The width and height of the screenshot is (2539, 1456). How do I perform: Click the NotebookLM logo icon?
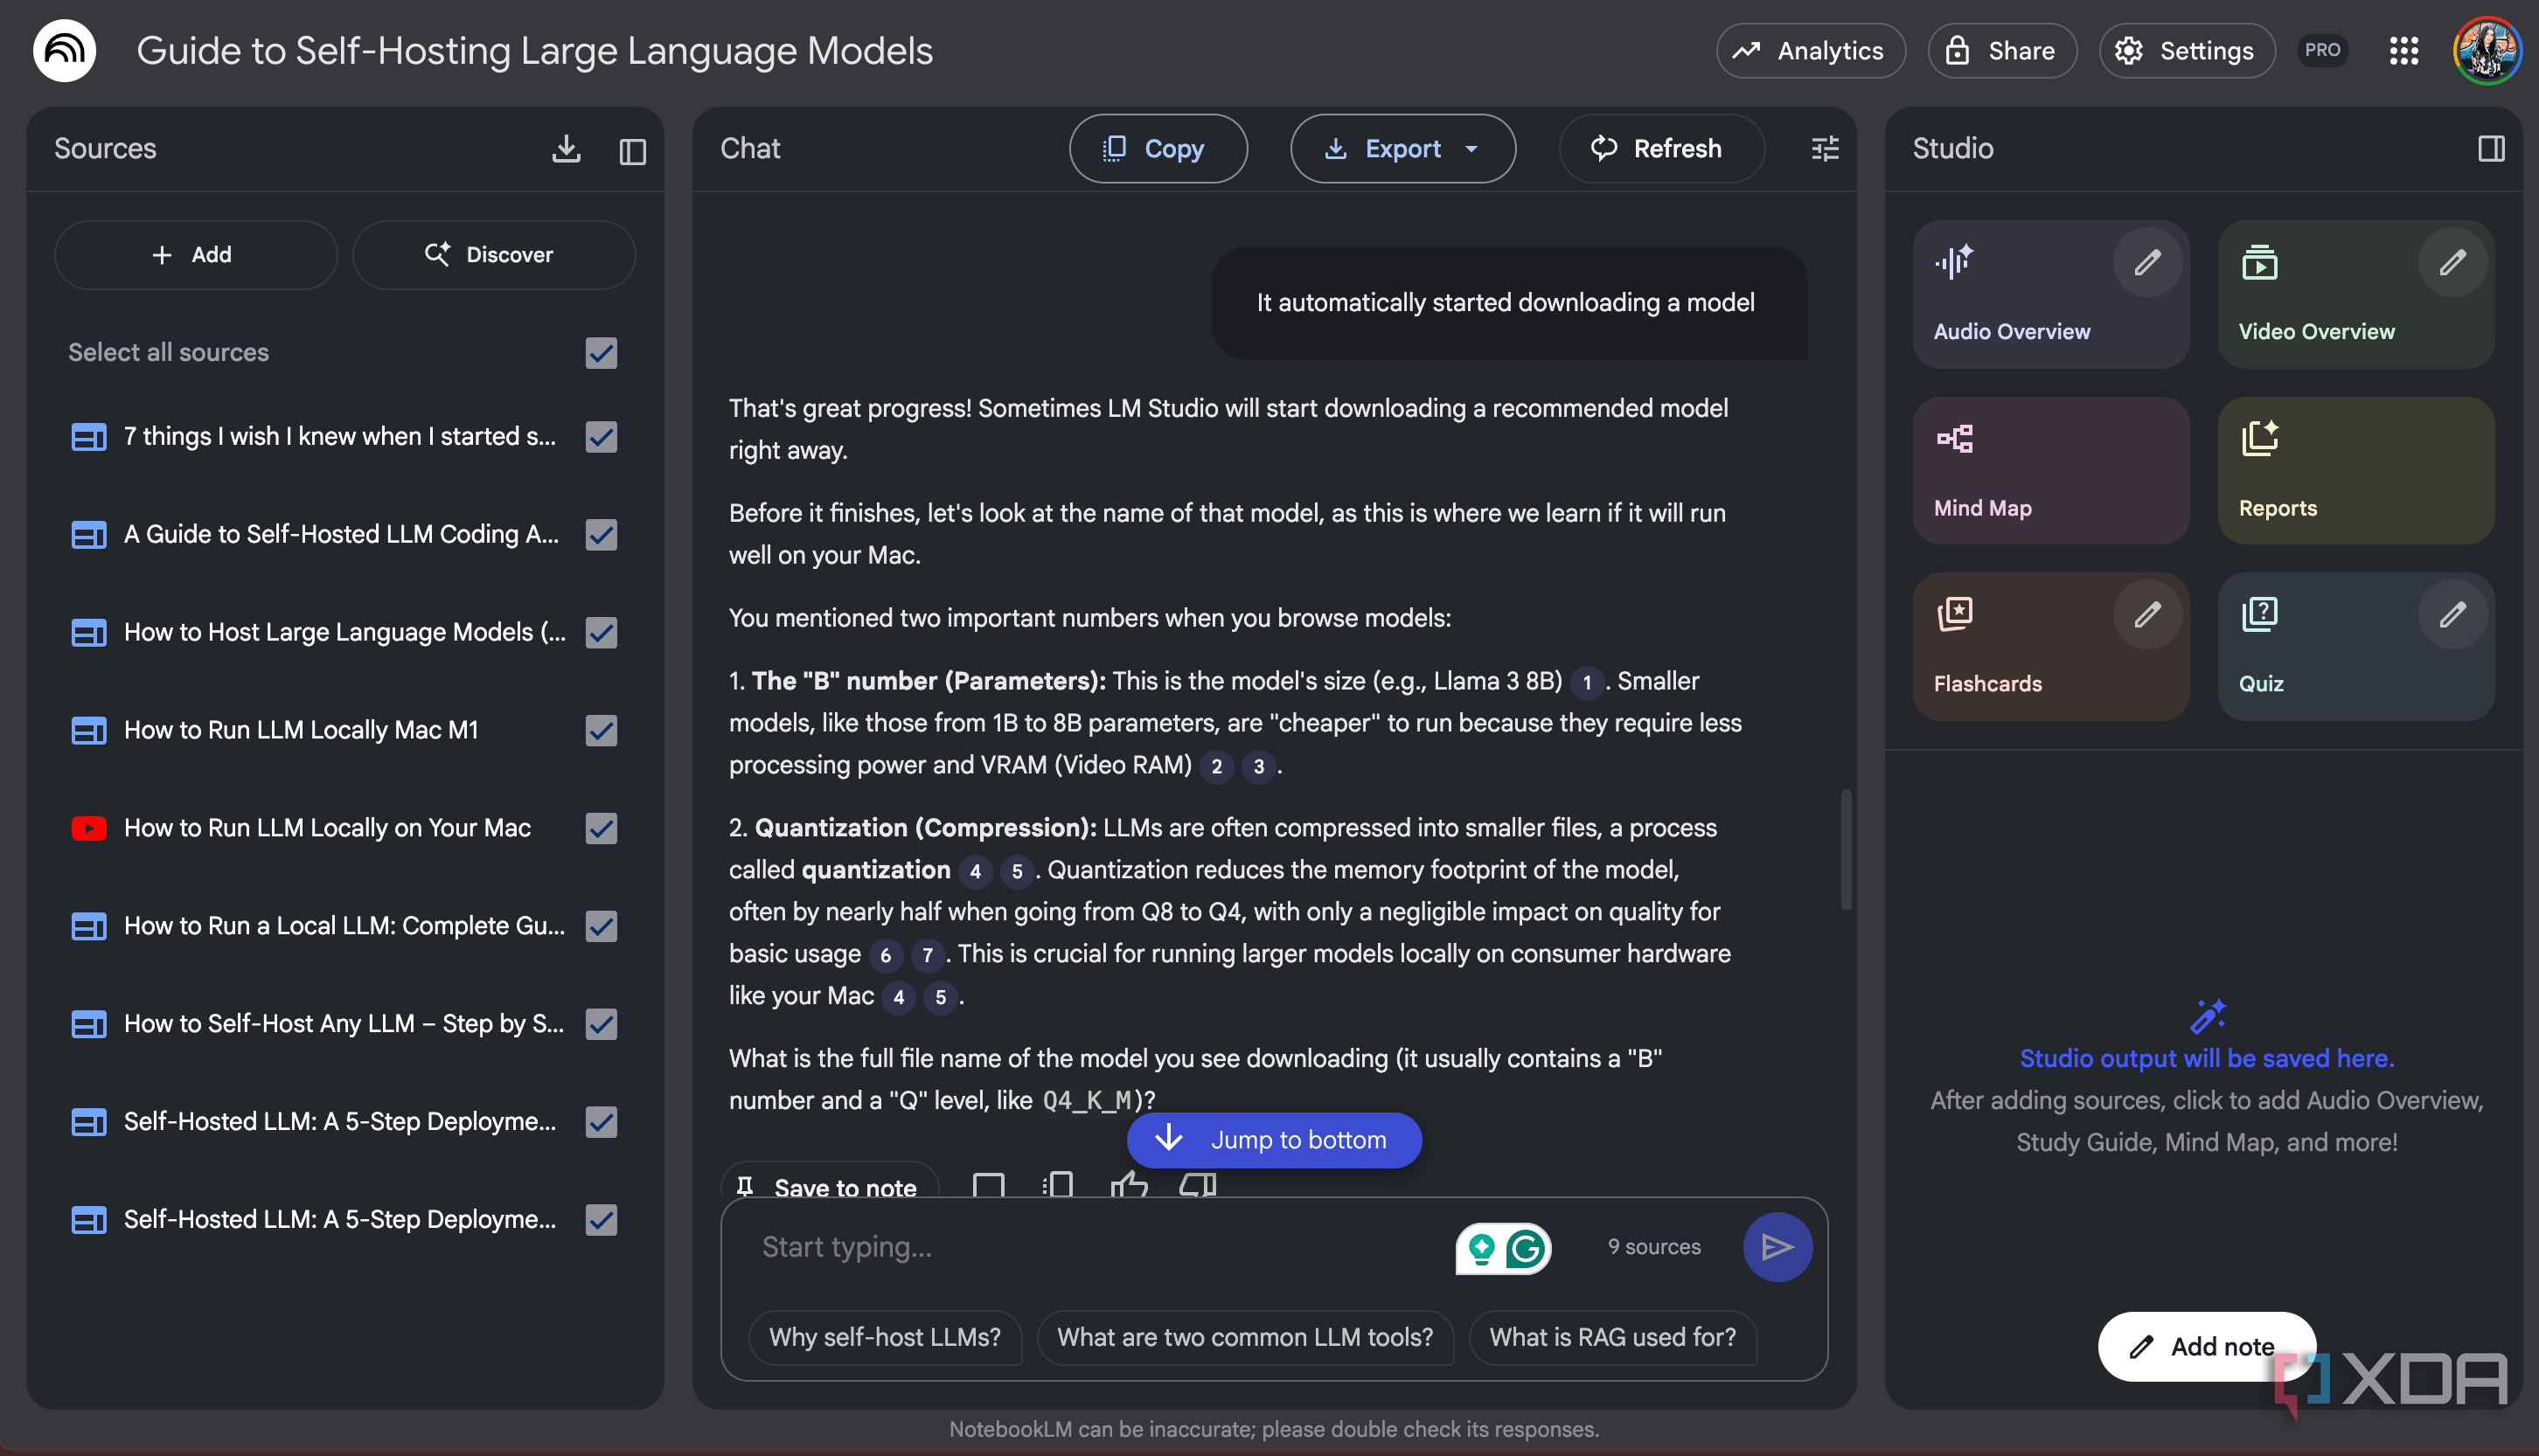click(64, 50)
